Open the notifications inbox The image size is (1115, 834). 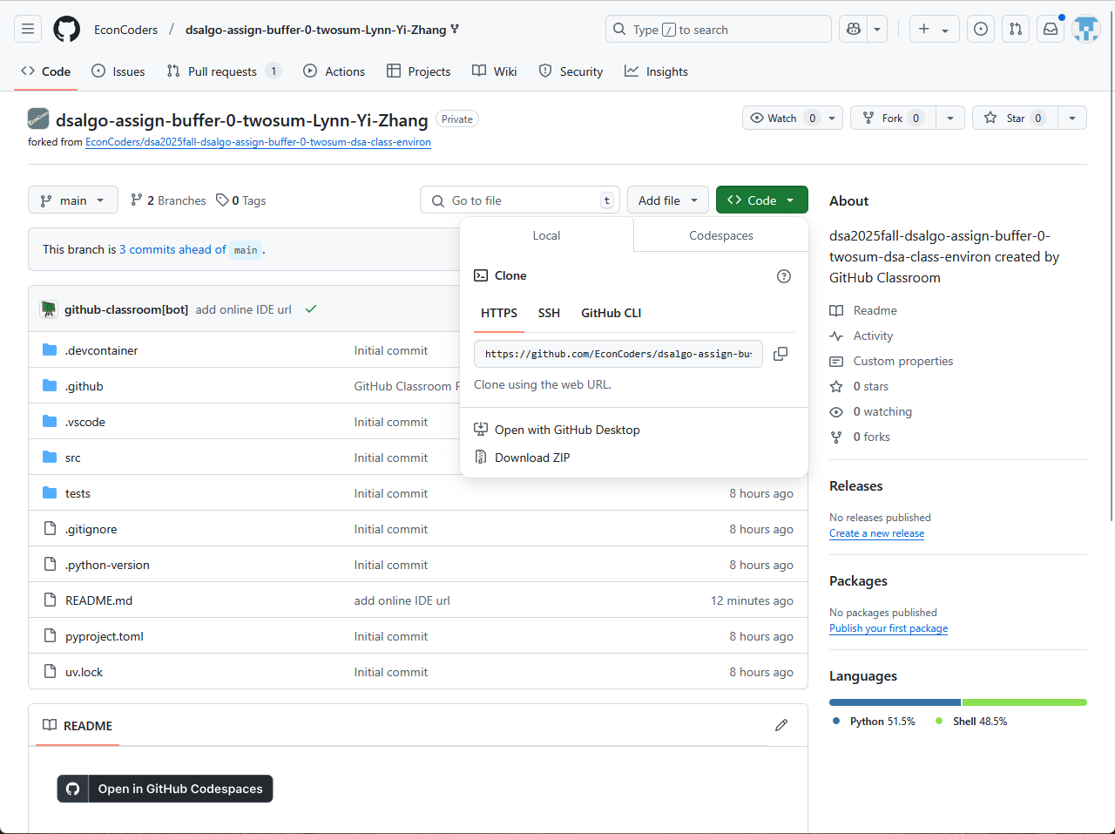tap(1051, 30)
